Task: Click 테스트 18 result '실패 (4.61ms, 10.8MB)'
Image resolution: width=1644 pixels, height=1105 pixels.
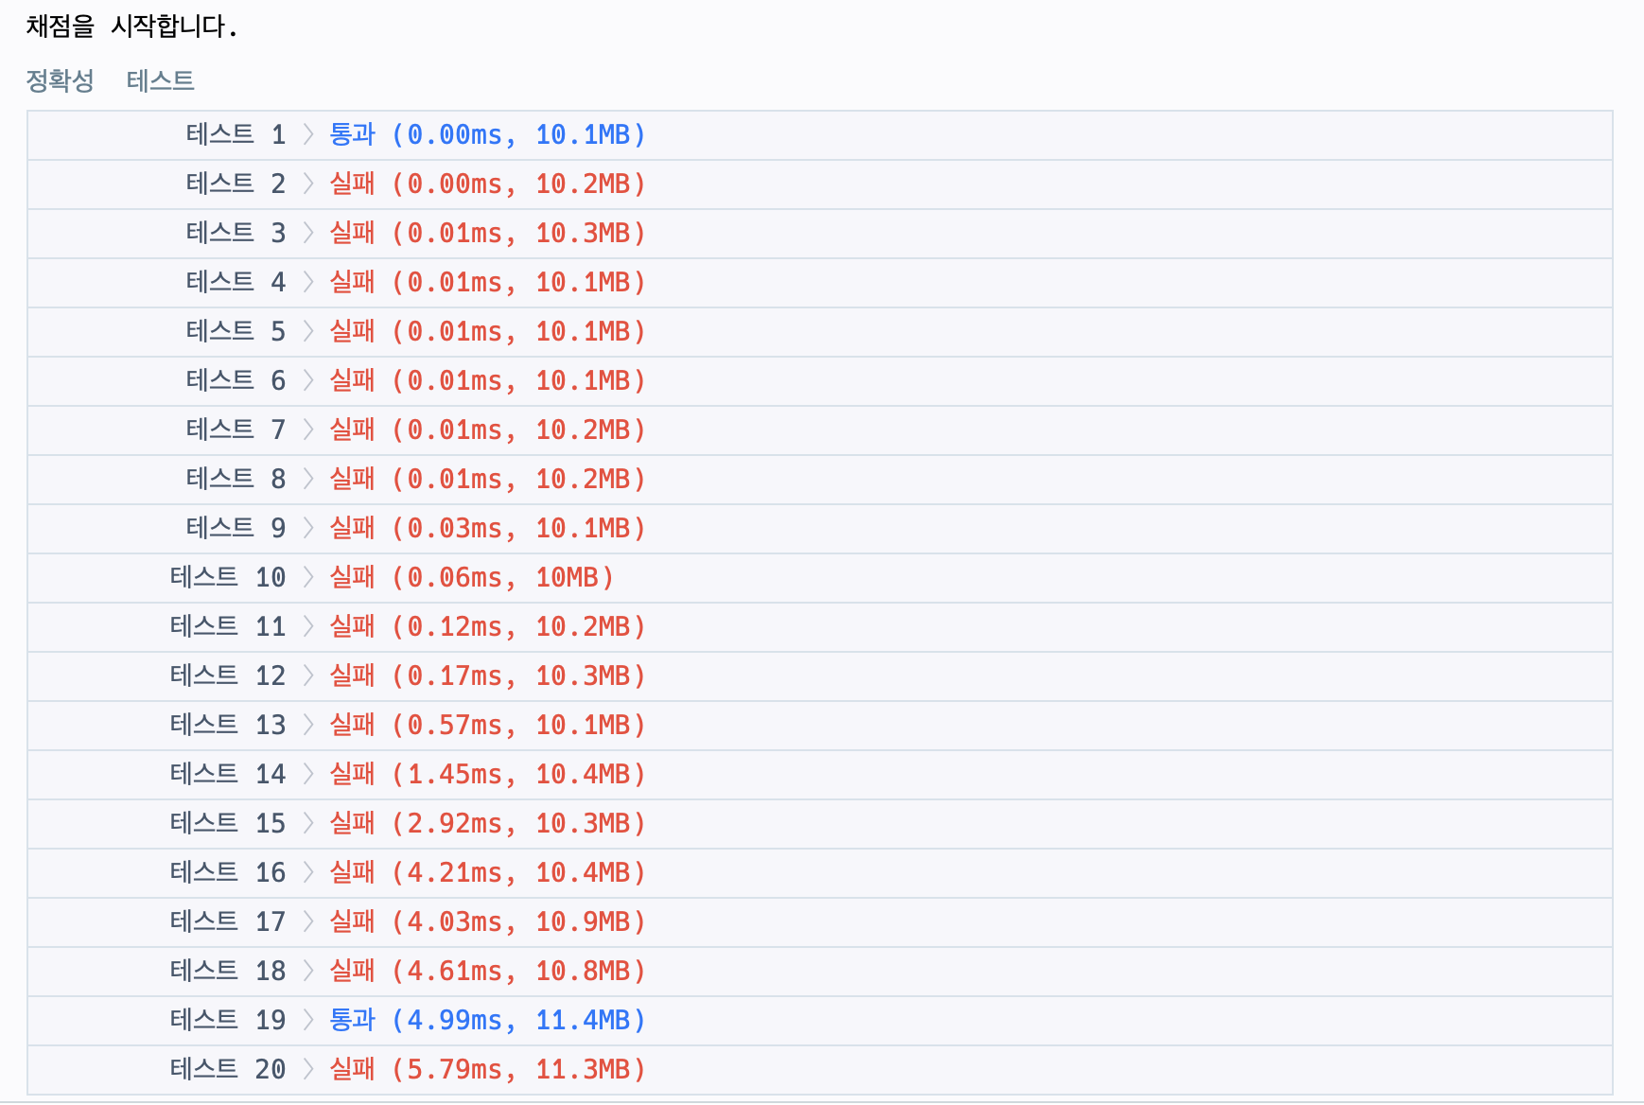Action: pyautogui.click(x=487, y=971)
